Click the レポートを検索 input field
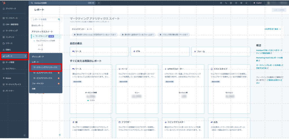289x139 pixels. [47, 19]
